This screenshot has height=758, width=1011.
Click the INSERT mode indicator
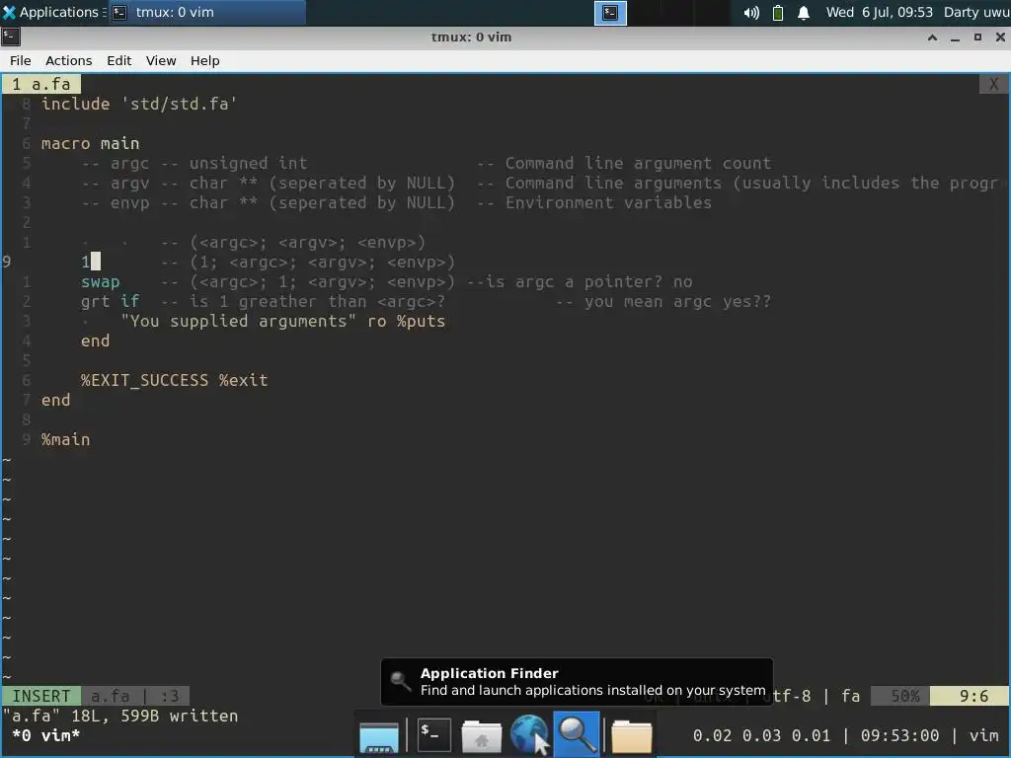(x=41, y=696)
